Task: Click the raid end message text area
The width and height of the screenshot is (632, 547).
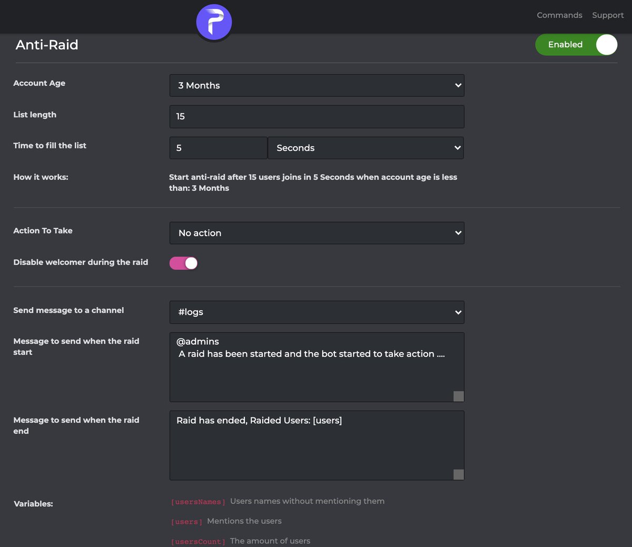Action: pyautogui.click(x=317, y=446)
